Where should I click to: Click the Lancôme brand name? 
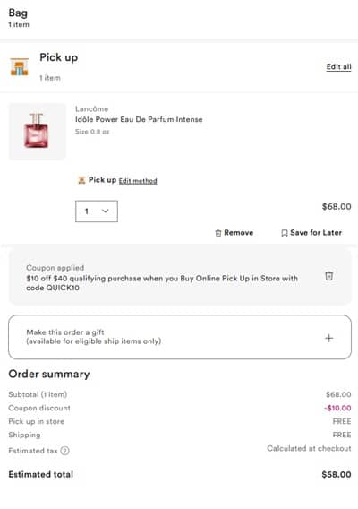[x=92, y=108]
